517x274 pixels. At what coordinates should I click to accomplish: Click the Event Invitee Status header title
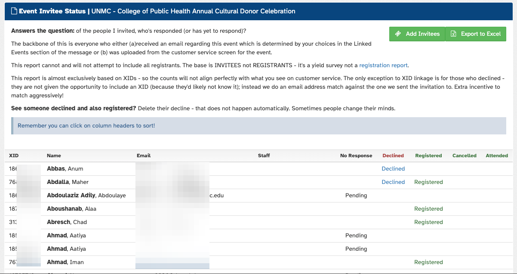click(x=52, y=11)
